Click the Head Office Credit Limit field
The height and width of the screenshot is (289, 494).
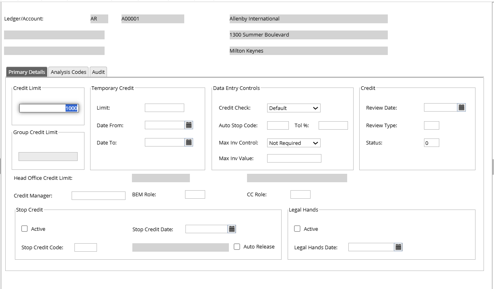161,178
